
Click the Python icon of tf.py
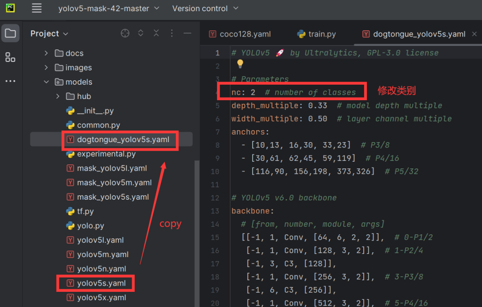pos(71,211)
